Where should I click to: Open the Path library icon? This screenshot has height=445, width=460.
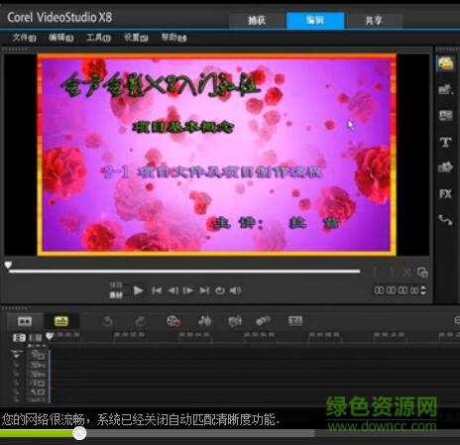pos(445,220)
